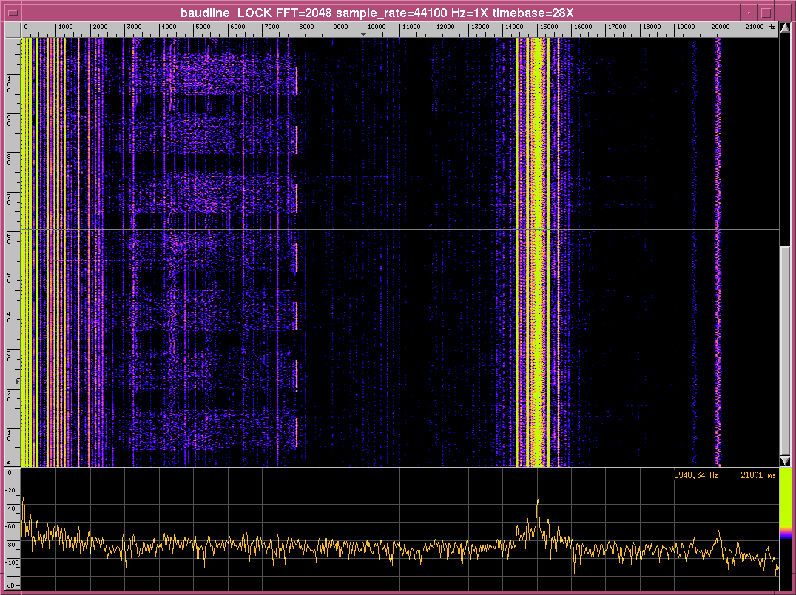Click the 80 mark on time ruler
This screenshot has width=796, height=595.
(x=9, y=159)
